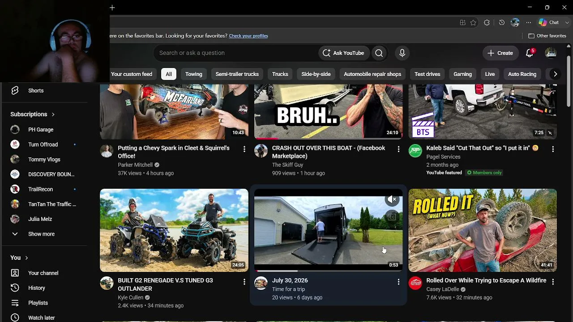Viewport: 573px width, 322px height.
Task: Open more options for July 30, 2026 video
Action: (399, 281)
